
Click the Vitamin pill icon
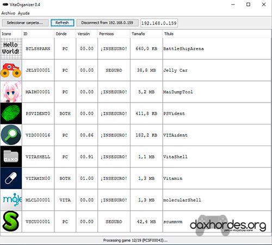click(x=11, y=178)
